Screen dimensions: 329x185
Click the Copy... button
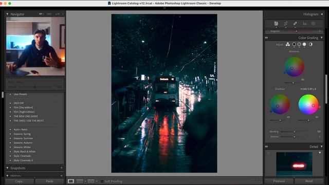[x=20, y=181]
